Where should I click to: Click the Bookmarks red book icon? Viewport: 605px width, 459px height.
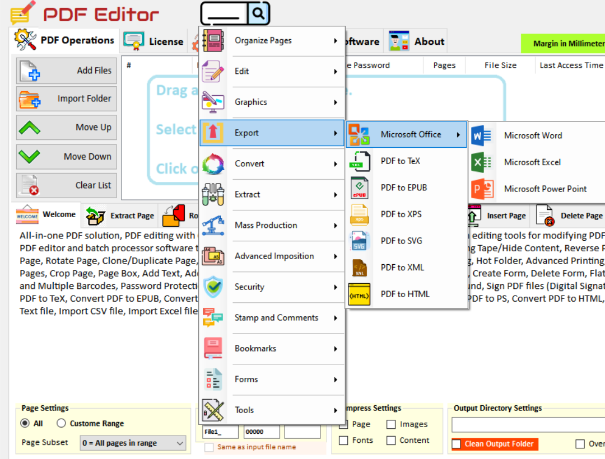213,349
